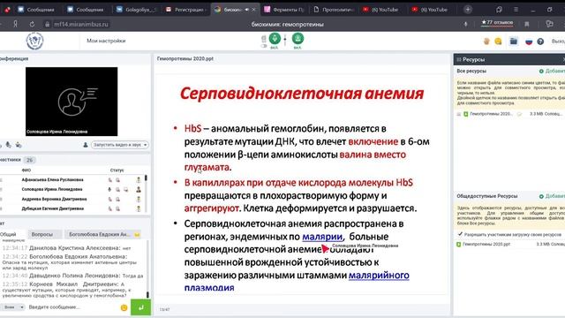The width and height of the screenshot is (565, 318).
Task: Select participant Дубицкая Евгения Дмитриевна
Action: 53,208
